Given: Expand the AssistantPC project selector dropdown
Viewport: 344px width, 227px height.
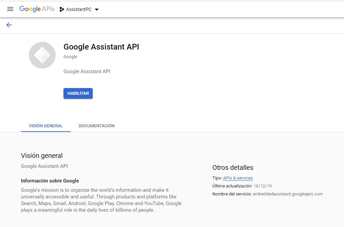Looking at the screenshot, I should pyautogui.click(x=96, y=9).
